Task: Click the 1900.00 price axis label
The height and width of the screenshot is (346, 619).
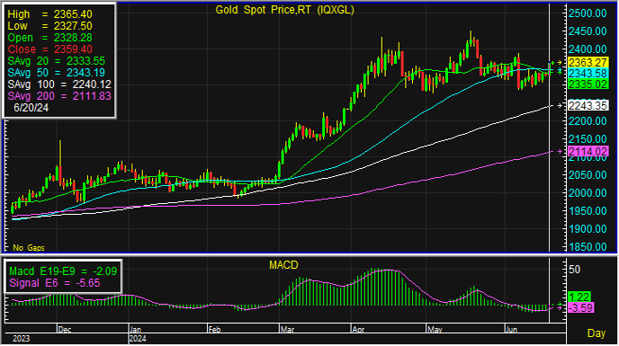Action: 588,229
